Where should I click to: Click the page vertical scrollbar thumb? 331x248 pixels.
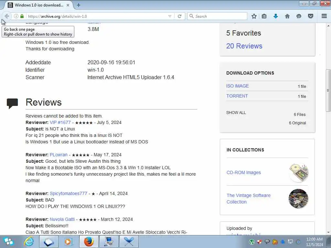pos(328,90)
